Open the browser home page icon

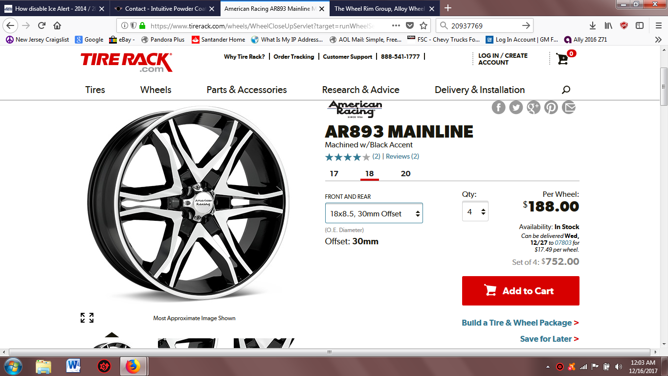[x=57, y=25]
